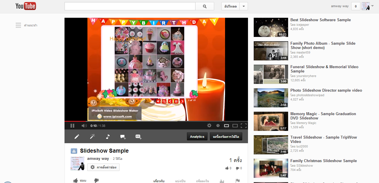The width and height of the screenshot is (379, 183).
Task: Click the notifications count box
Action: coord(356,6)
